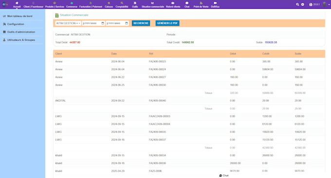Screen dimensions: 331x178
Task: Click reference FA2409-00034
Action: click(158, 156)
